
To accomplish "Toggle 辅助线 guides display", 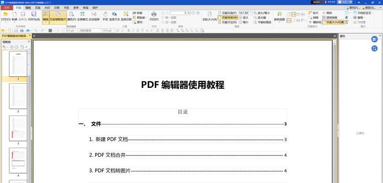I will tap(314, 22).
